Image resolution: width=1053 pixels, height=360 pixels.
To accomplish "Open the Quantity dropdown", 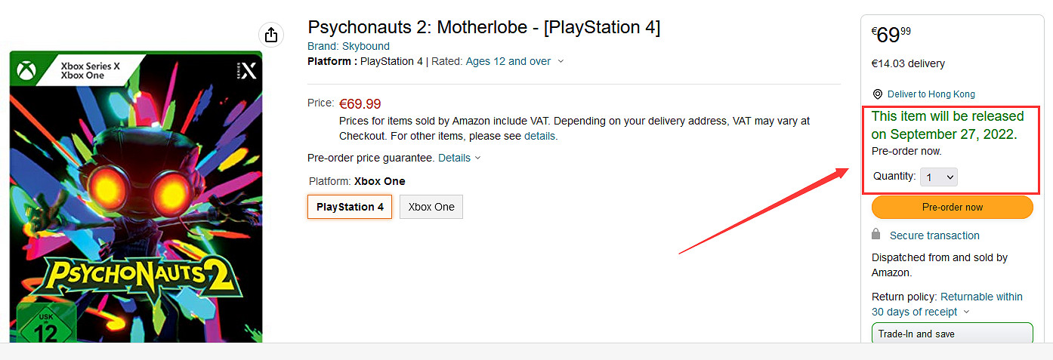I will (939, 177).
